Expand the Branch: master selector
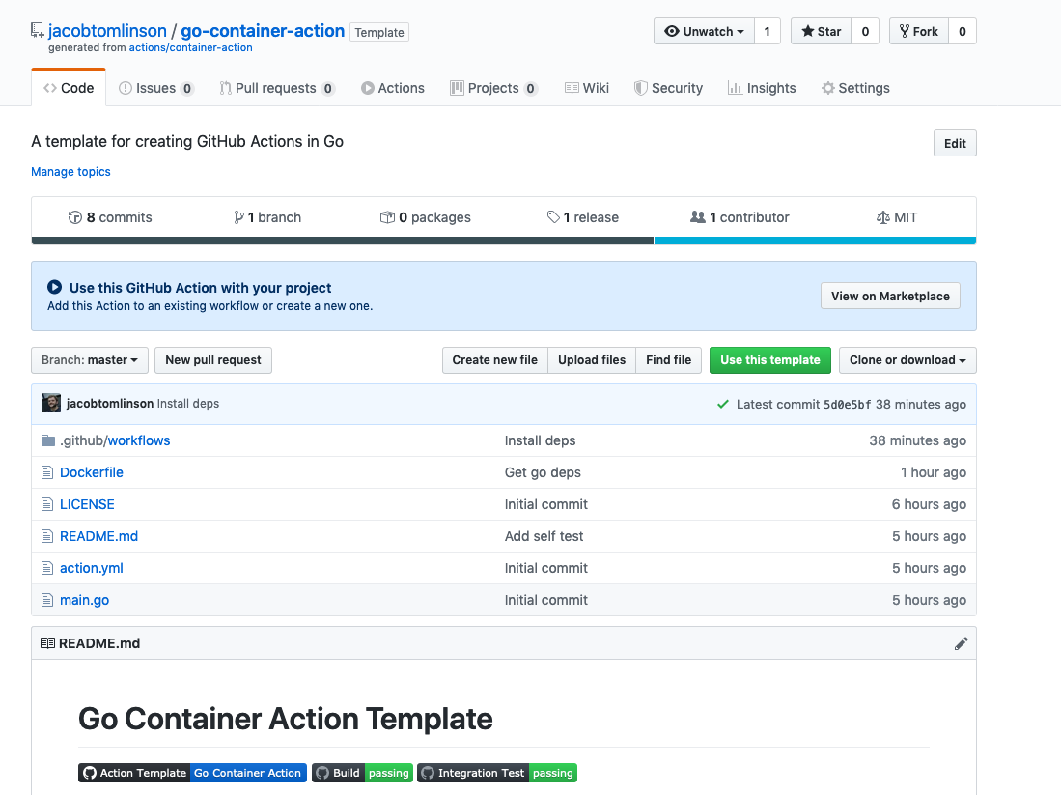 click(x=90, y=360)
